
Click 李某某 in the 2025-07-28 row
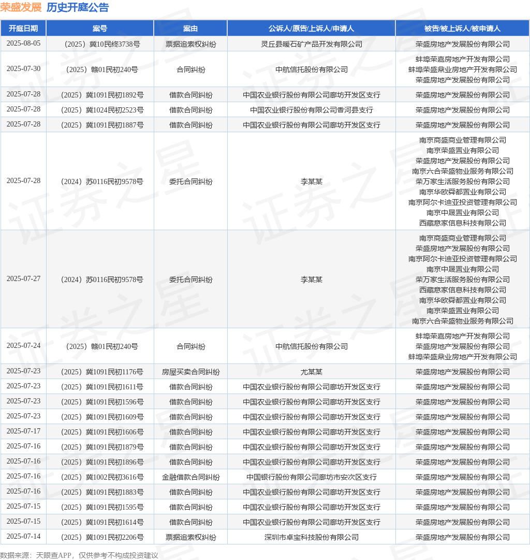(x=312, y=181)
